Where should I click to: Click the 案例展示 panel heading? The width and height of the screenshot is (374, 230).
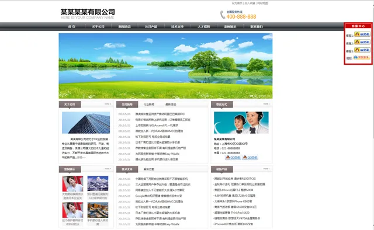[70, 169]
